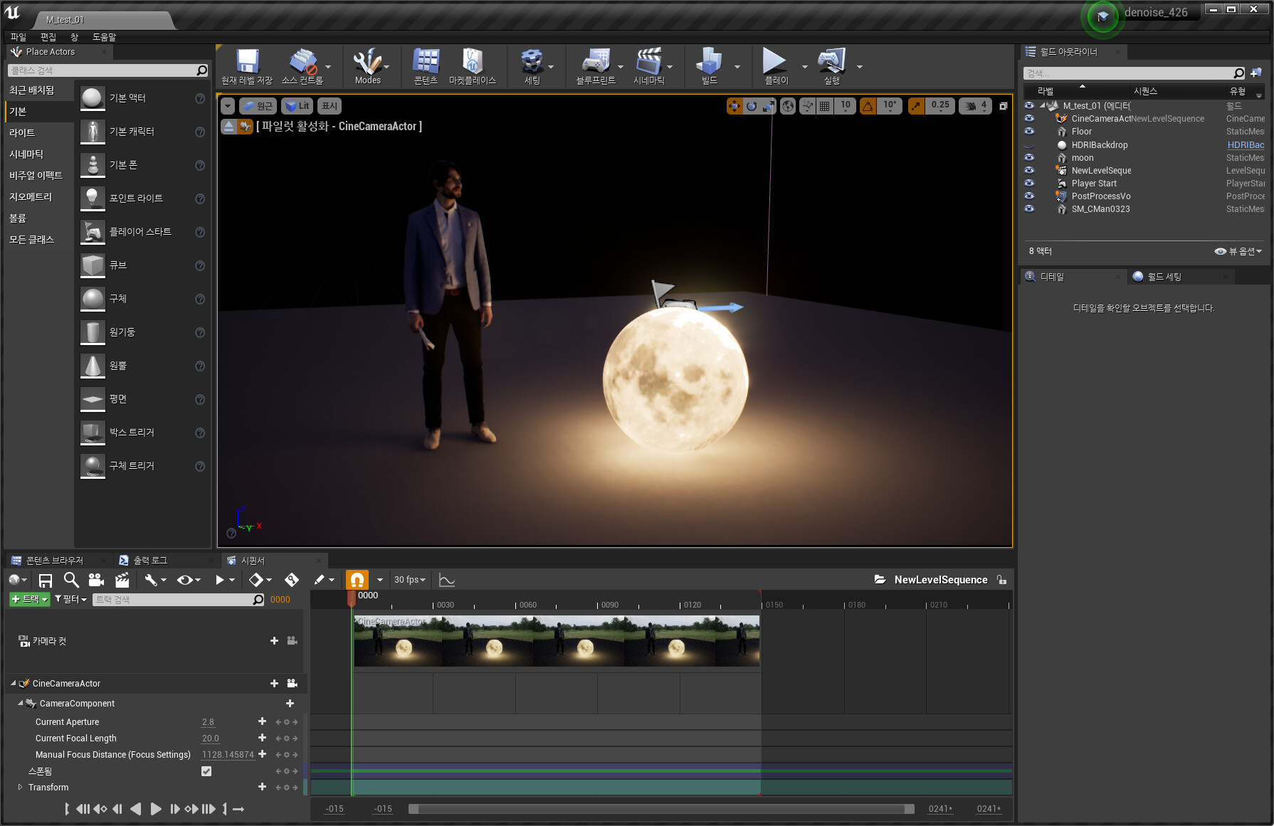Collapse the CameraComponent track

tap(20, 704)
